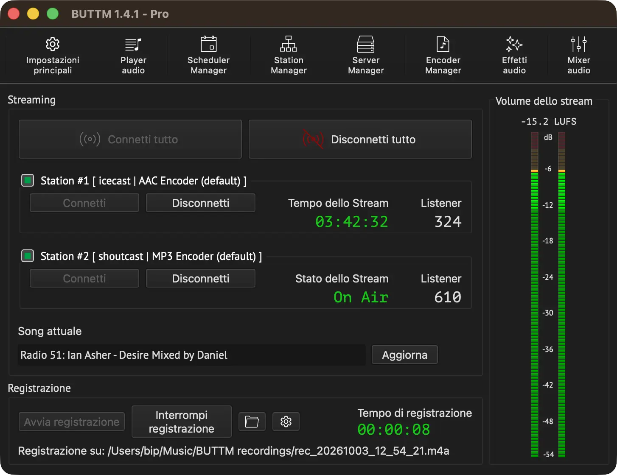Click the right channel volume meter
The image size is (617, 475).
click(562, 295)
